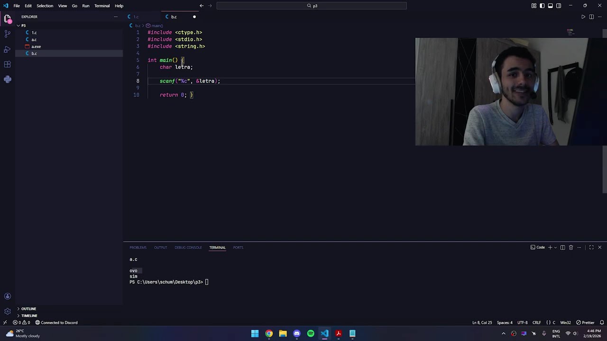Viewport: 607px width, 341px height.
Task: Open the File menu
Action: (17, 6)
